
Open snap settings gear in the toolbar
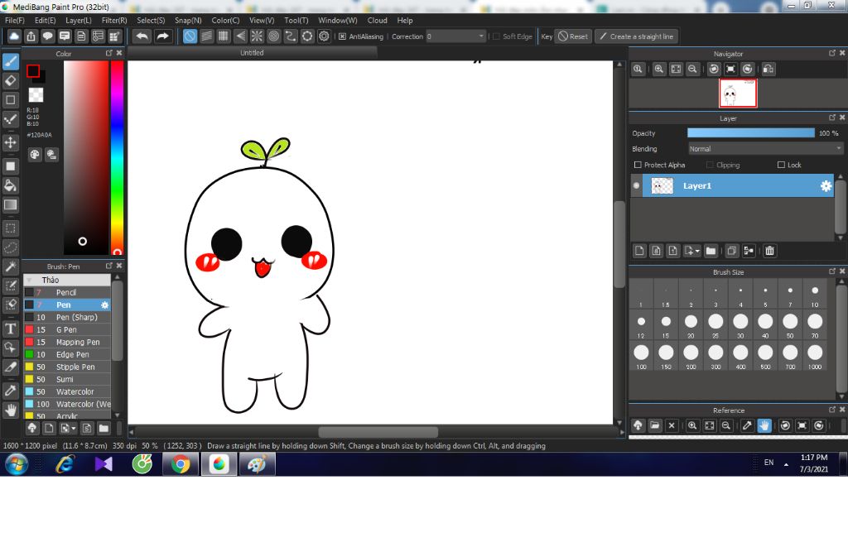tap(324, 36)
